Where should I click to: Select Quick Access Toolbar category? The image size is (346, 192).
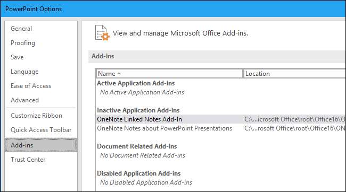pos(41,130)
